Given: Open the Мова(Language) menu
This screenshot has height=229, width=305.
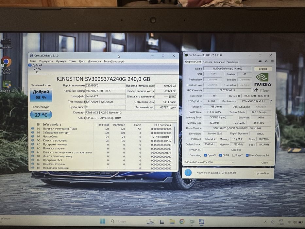Looking at the screenshot, I should pos(114,62).
